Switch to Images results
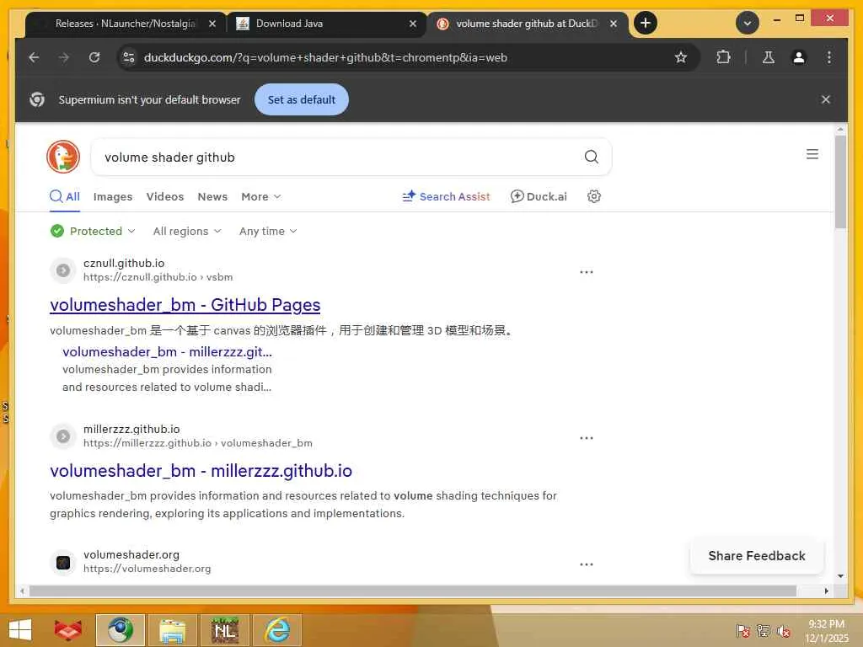863x647 pixels. click(113, 196)
